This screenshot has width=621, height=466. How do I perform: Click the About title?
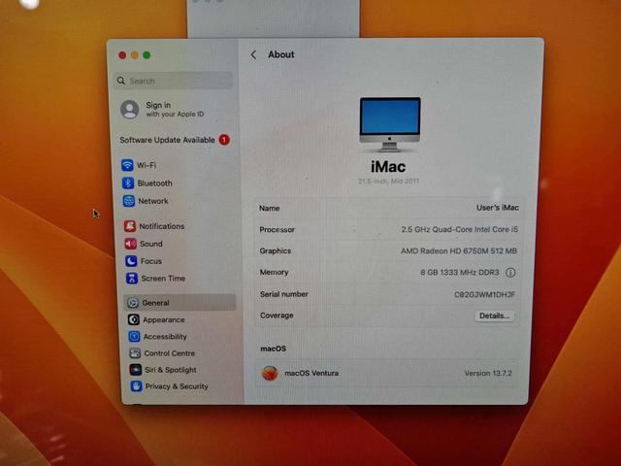281,54
